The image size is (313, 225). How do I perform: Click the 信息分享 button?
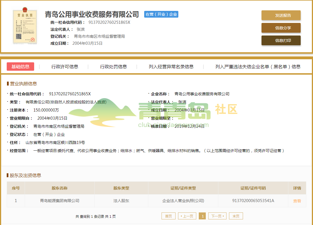[281, 28]
